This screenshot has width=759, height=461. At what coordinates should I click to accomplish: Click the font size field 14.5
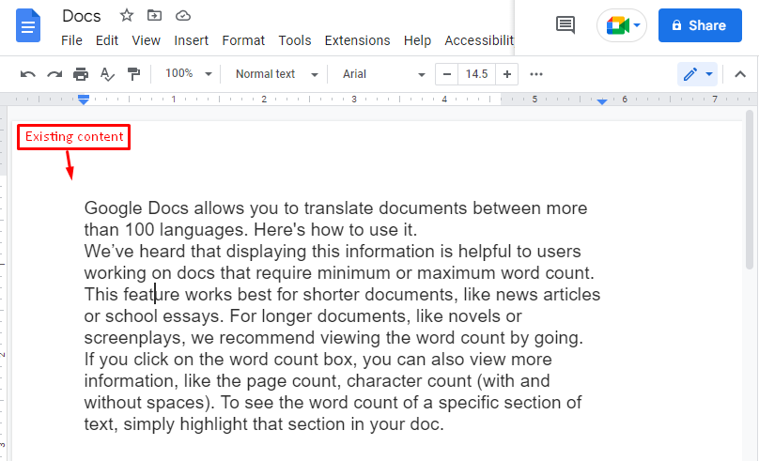tap(477, 74)
